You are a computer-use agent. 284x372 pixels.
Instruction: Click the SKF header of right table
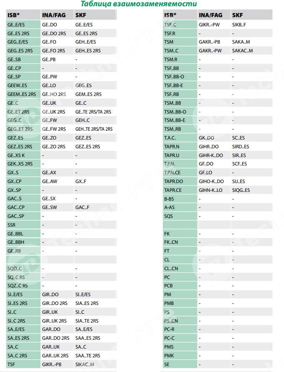[x=237, y=15]
